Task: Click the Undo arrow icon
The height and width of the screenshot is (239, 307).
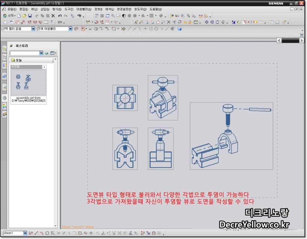Action: [60, 16]
